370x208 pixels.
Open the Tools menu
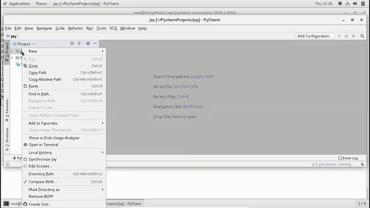point(101,28)
